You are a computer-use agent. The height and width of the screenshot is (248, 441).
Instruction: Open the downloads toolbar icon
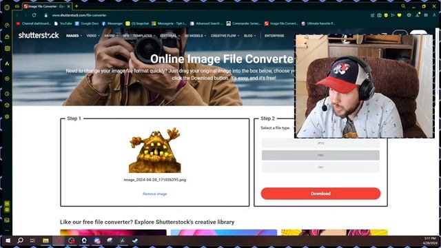pyautogui.click(x=418, y=15)
